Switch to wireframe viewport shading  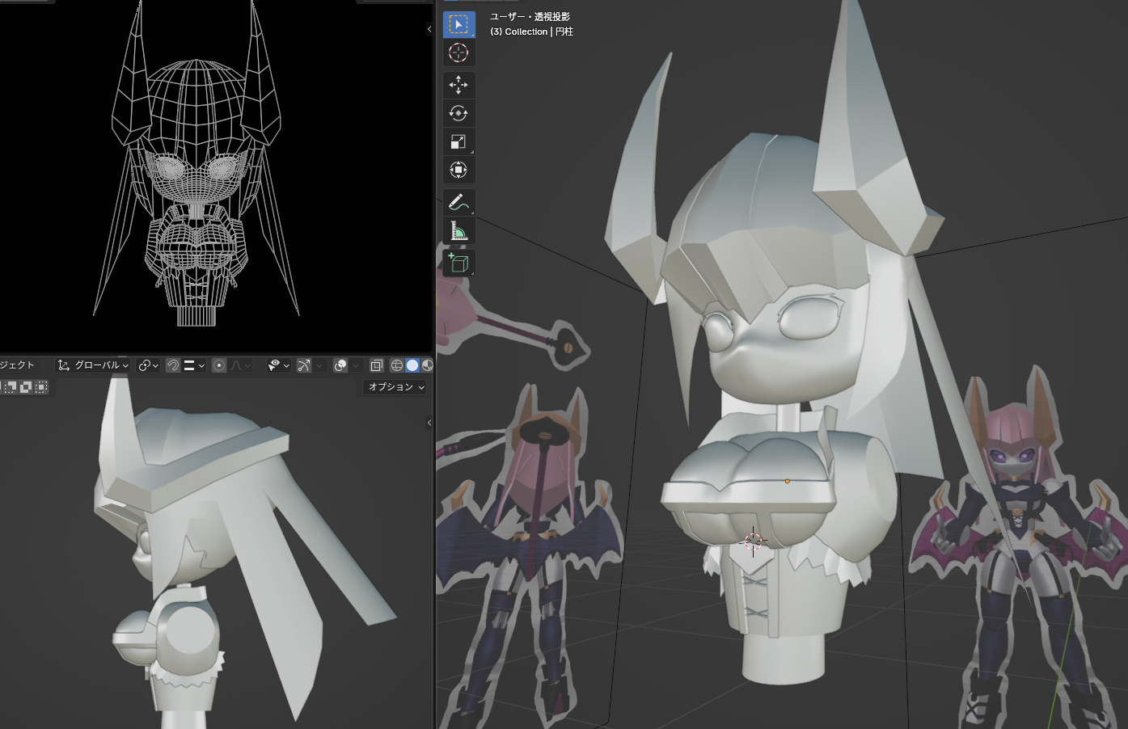point(396,365)
